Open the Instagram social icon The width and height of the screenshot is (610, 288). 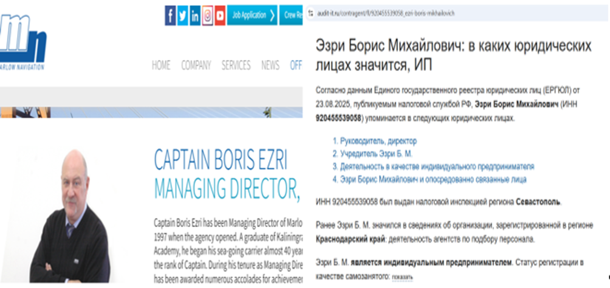[x=208, y=16]
